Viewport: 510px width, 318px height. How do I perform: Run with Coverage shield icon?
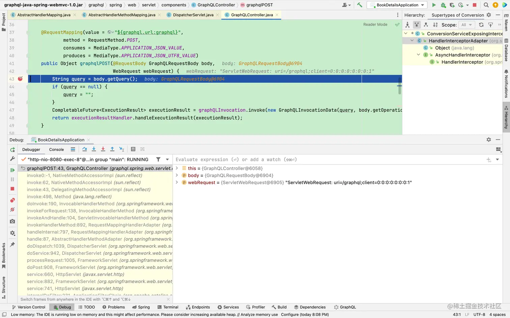click(452, 5)
